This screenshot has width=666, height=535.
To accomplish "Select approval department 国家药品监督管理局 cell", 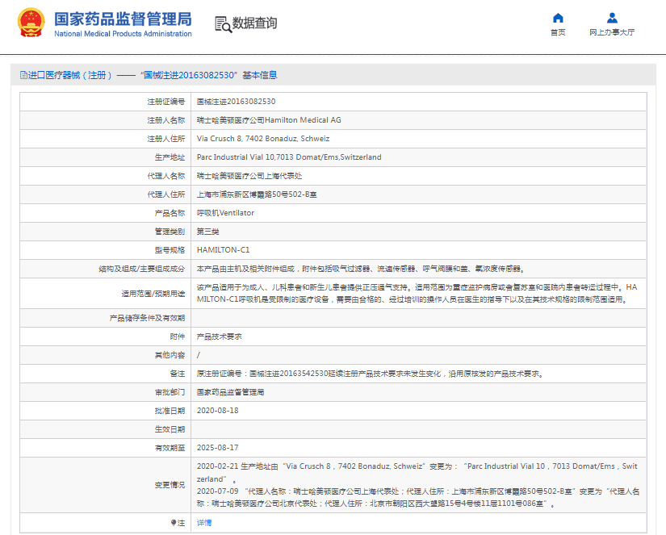I will coord(230,392).
